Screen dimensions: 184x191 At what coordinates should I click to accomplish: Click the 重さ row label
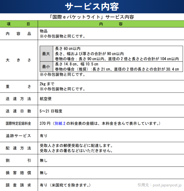18,86
